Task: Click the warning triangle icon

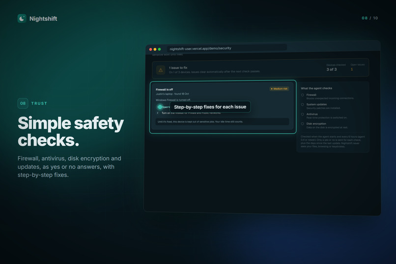Action: pos(161,70)
